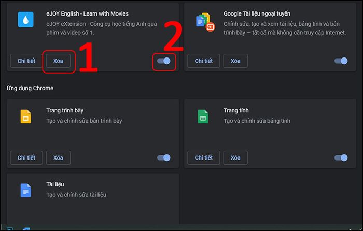
Task: Switch off the Trang tính app toggle
Action: coord(341,157)
